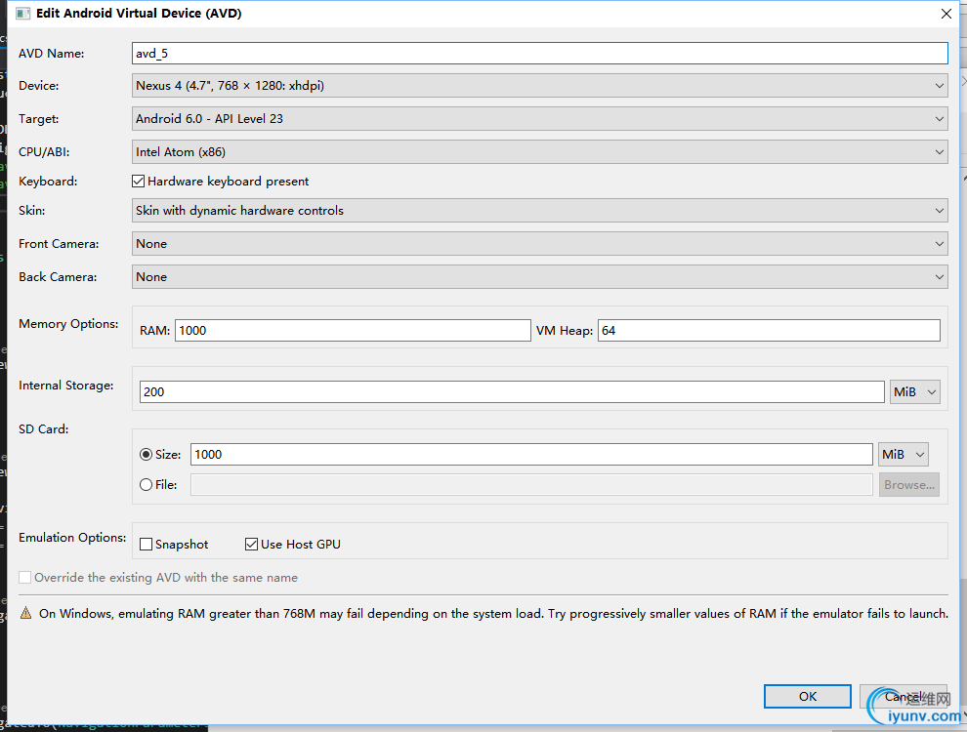The image size is (967, 732).
Task: Click the 'AVD Name:' label
Action: pyautogui.click(x=51, y=54)
